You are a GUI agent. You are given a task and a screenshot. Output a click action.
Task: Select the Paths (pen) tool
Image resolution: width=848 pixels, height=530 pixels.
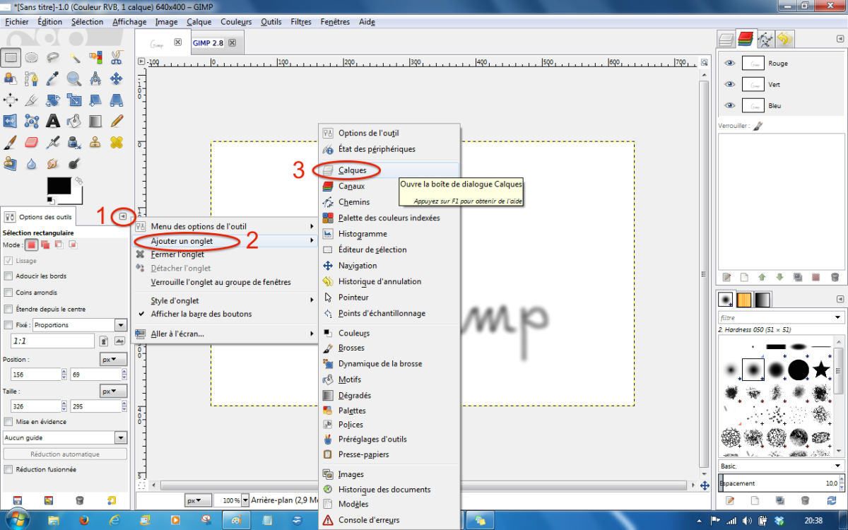point(32,79)
